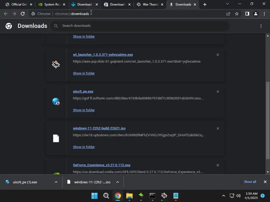The image size is (270, 202).
Task: Click Chrome icon in taskbar
Action: pos(118,196)
